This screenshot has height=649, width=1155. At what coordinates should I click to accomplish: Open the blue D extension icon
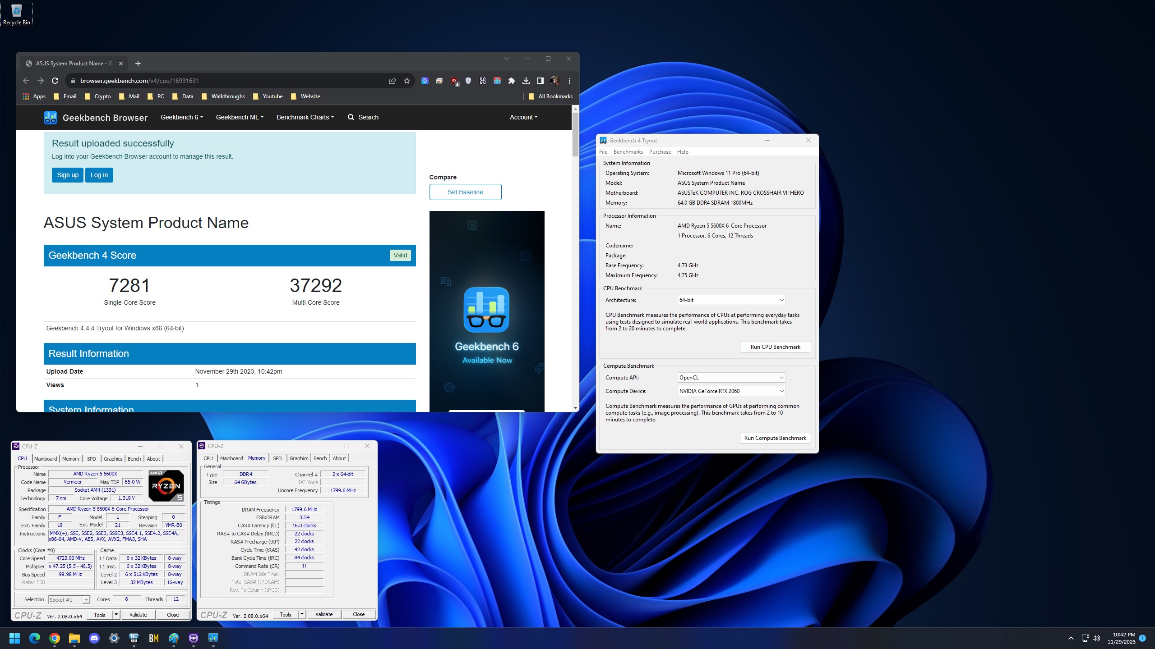pos(425,81)
